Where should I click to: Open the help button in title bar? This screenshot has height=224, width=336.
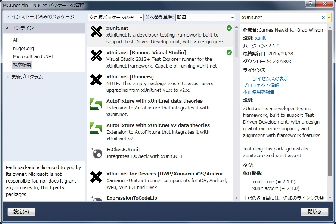311,4
